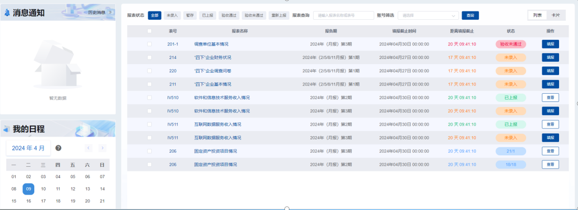The width and height of the screenshot is (578, 210).
Task: Switch to 卡片 card view
Action: 556,15
